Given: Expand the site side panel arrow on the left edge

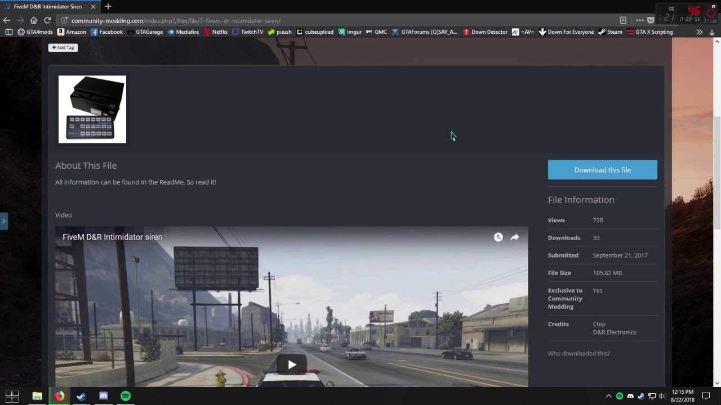Looking at the screenshot, I should (x=3, y=221).
